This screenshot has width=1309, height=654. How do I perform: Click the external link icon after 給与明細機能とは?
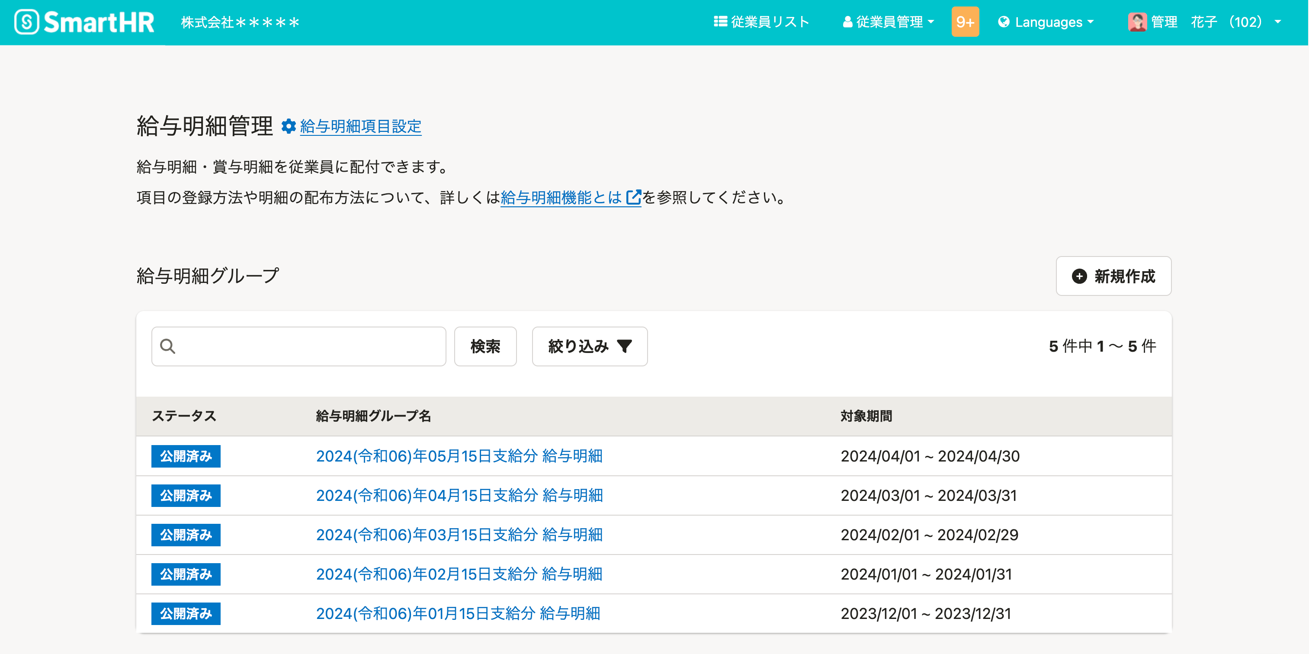coord(634,197)
